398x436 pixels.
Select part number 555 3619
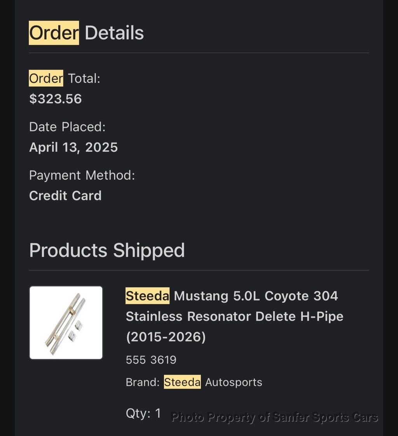pos(151,360)
